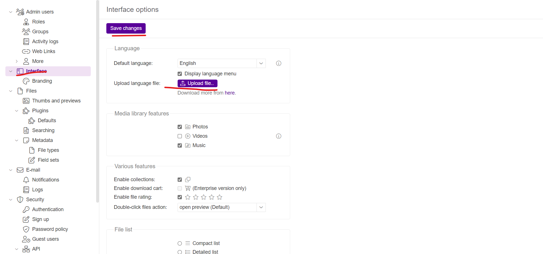Click the Authentication key icon
This screenshot has width=543, height=254.
coord(26,209)
